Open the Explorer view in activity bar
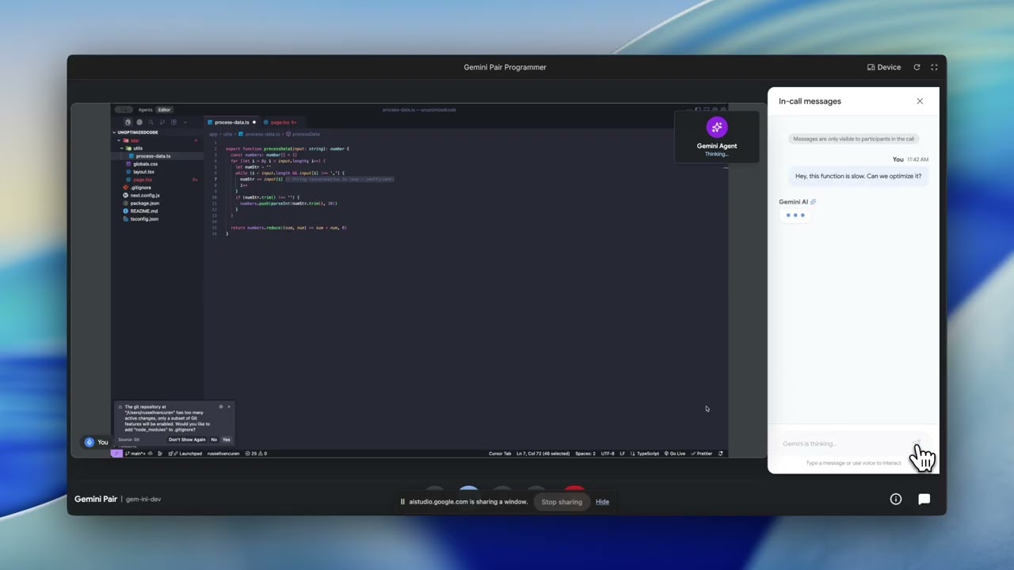Image resolution: width=1014 pixels, height=570 pixels. tap(128, 122)
